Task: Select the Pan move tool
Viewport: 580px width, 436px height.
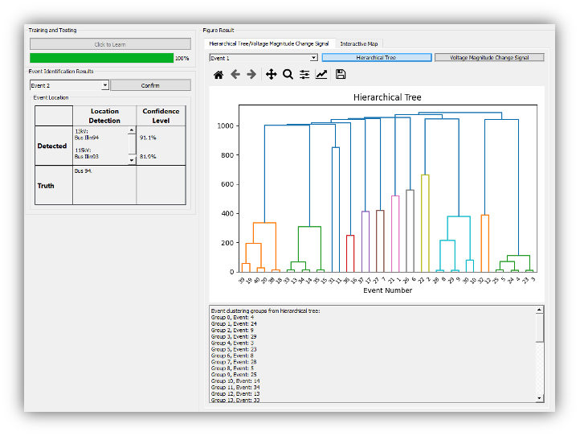Action: [x=271, y=74]
